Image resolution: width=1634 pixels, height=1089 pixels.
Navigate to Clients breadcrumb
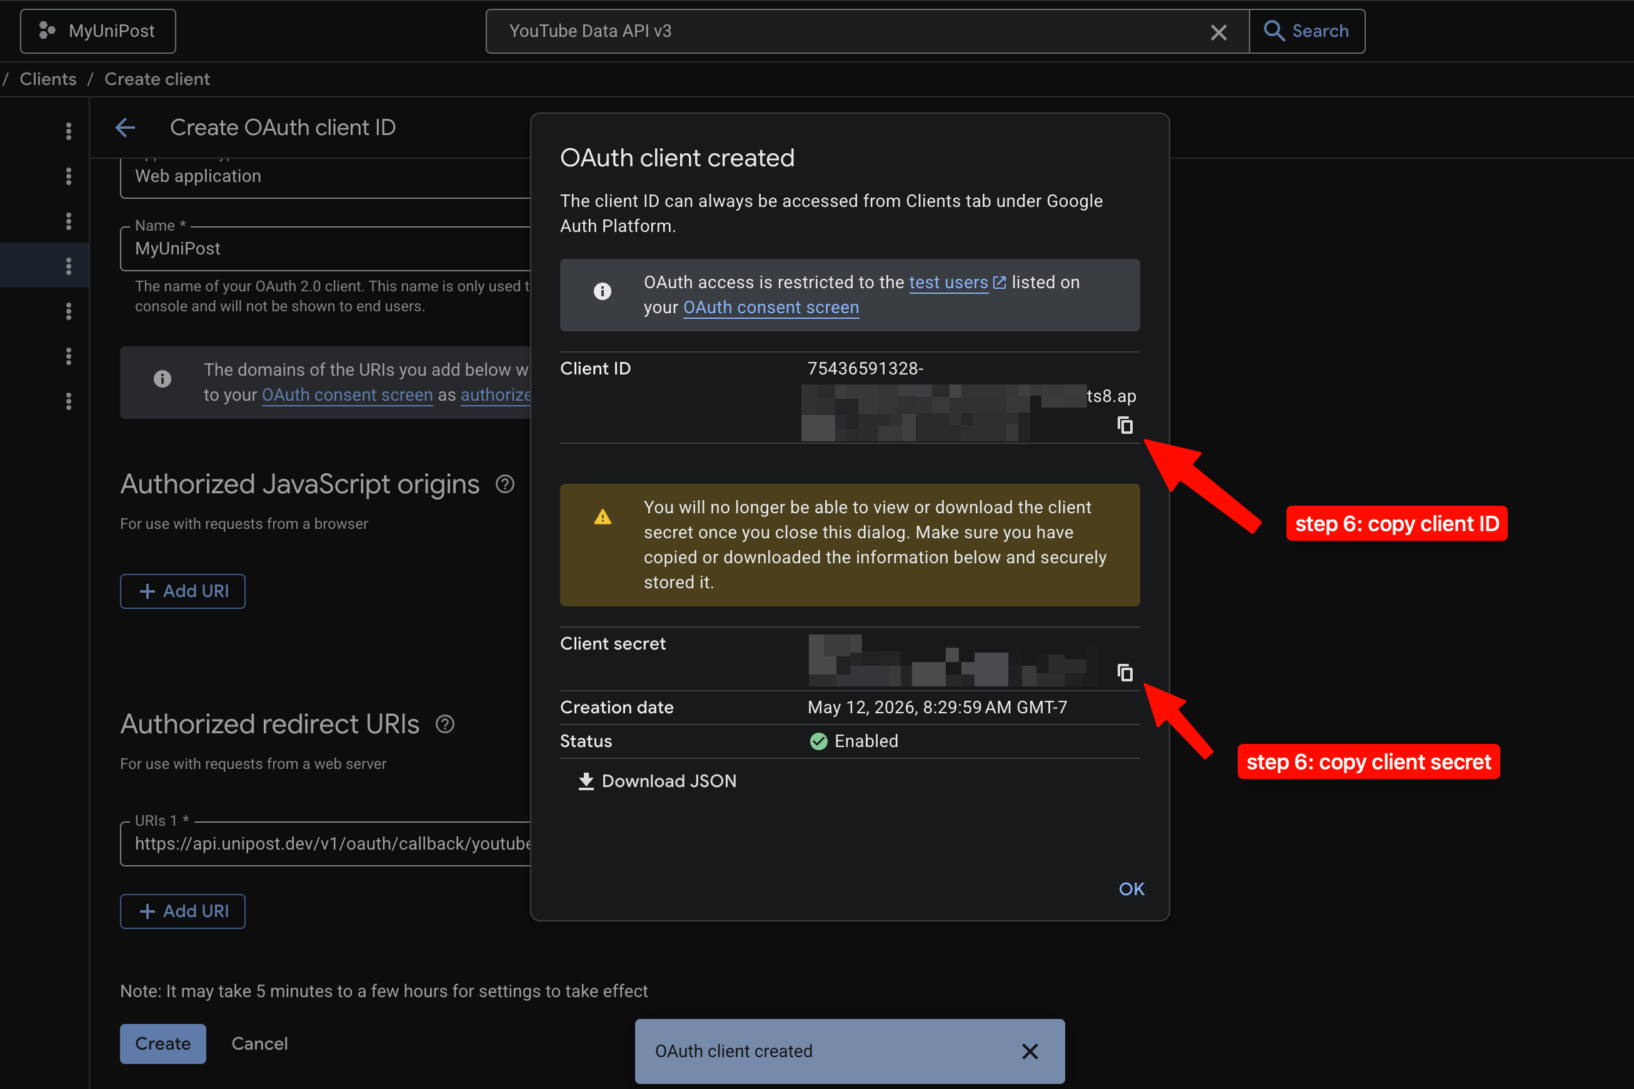coord(48,79)
